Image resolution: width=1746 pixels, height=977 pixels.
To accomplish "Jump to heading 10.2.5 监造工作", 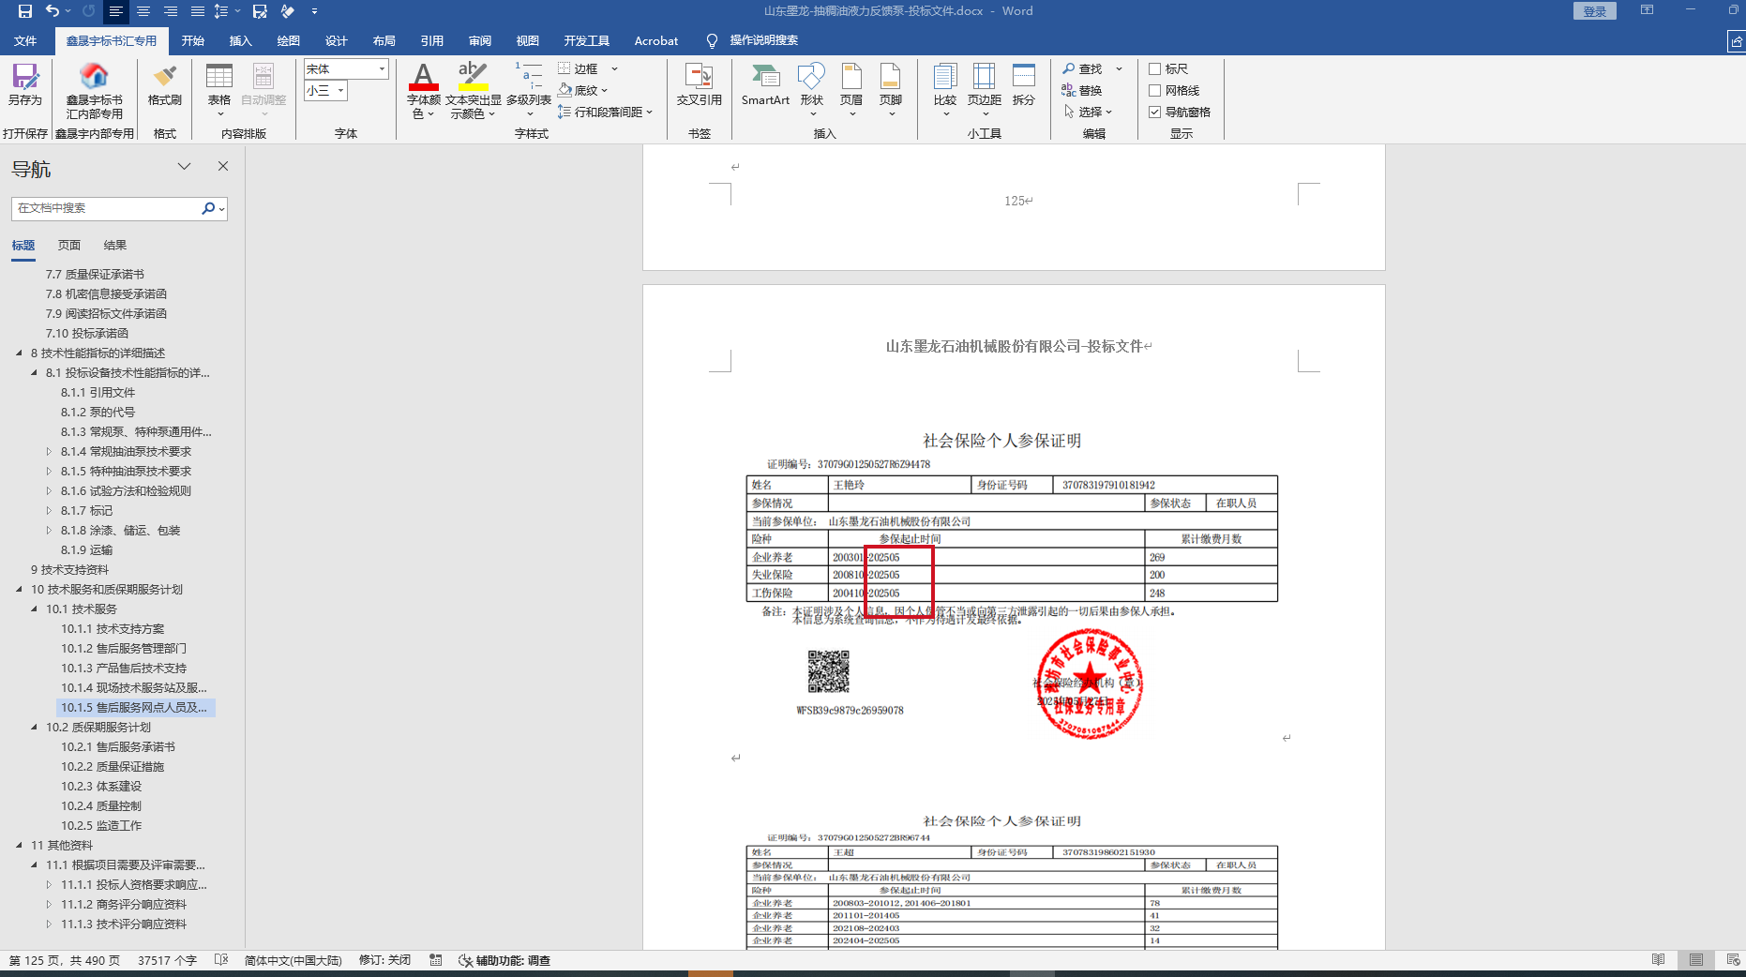I will pos(101,826).
